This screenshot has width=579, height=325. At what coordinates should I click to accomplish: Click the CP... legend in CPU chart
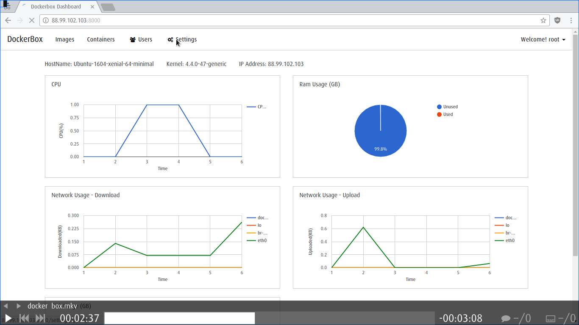256,107
